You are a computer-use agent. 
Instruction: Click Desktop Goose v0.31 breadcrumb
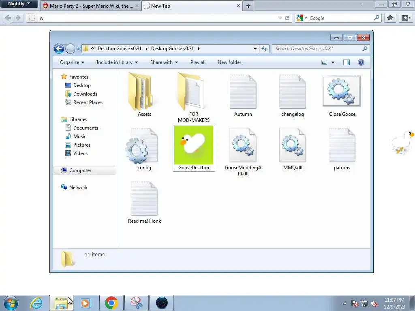point(120,49)
